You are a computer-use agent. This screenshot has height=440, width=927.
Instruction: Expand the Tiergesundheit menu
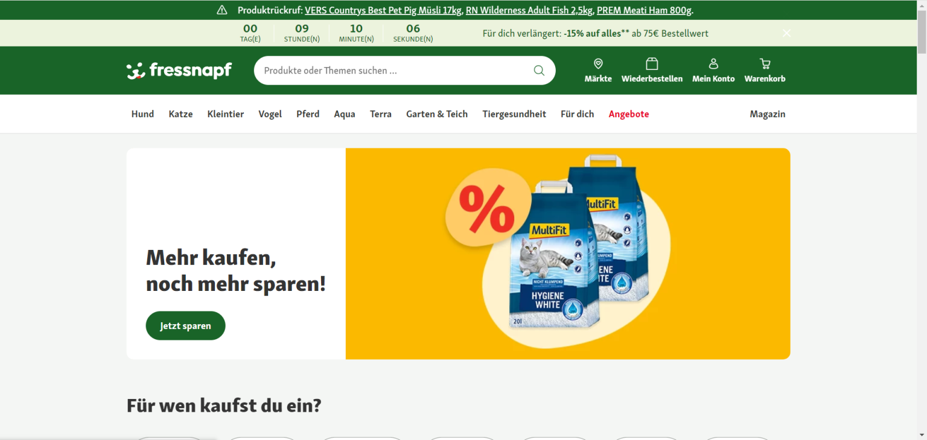pos(514,114)
